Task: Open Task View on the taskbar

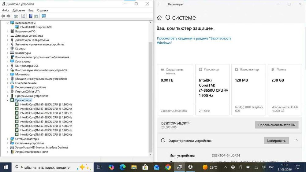Action: click(99, 167)
